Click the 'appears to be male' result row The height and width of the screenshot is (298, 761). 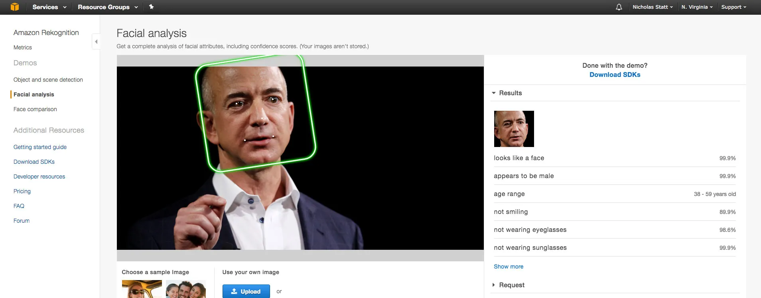pyautogui.click(x=615, y=176)
